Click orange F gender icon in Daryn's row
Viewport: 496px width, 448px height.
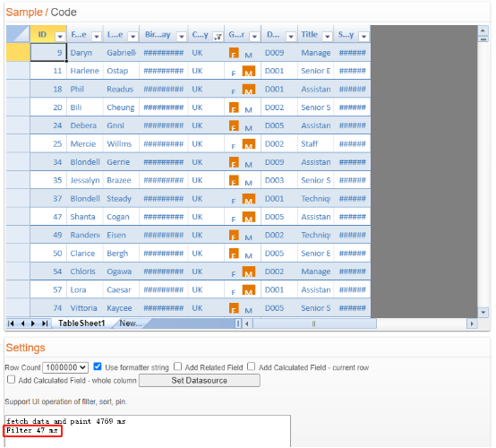coord(234,53)
